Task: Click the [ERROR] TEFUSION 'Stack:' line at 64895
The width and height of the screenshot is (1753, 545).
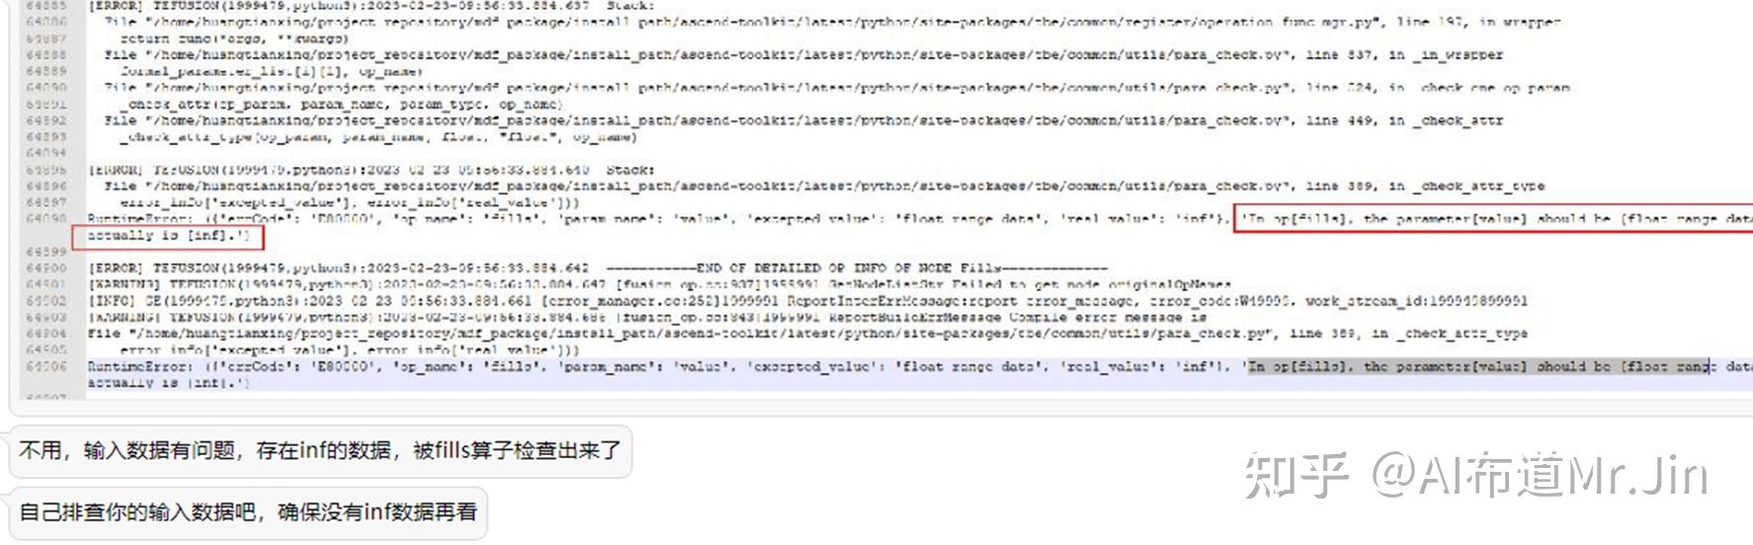Action: tap(372, 170)
